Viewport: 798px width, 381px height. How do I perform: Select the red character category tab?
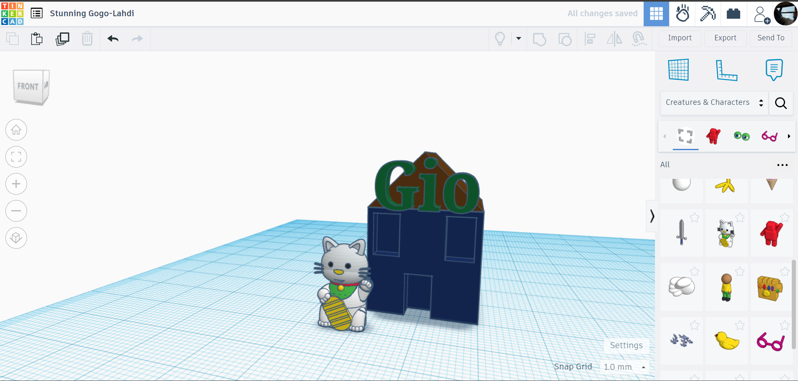(714, 136)
